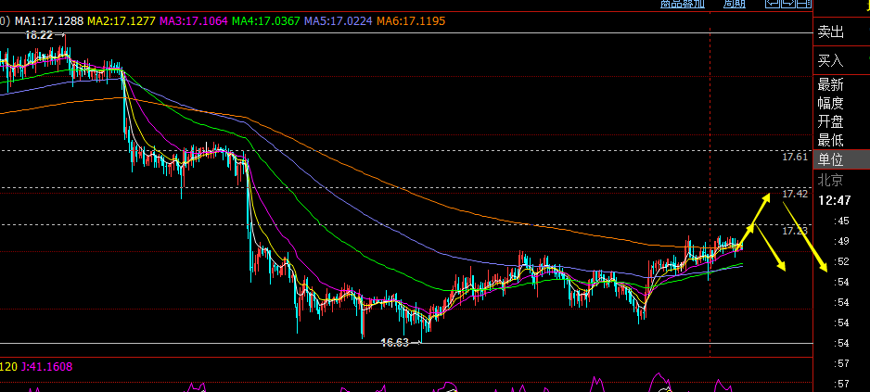This screenshot has width=870, height=392.
Task: Toggle the side panel layout icon
Action: 803,4
